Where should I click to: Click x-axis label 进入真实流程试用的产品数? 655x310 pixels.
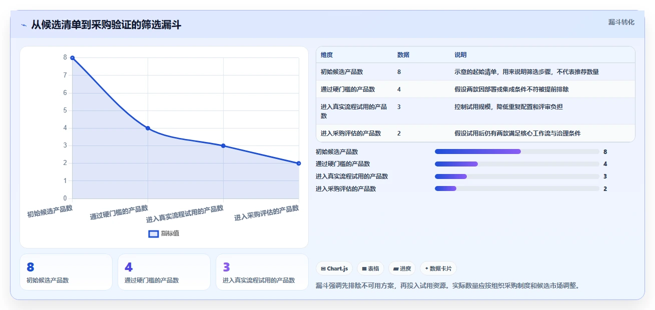point(185,214)
